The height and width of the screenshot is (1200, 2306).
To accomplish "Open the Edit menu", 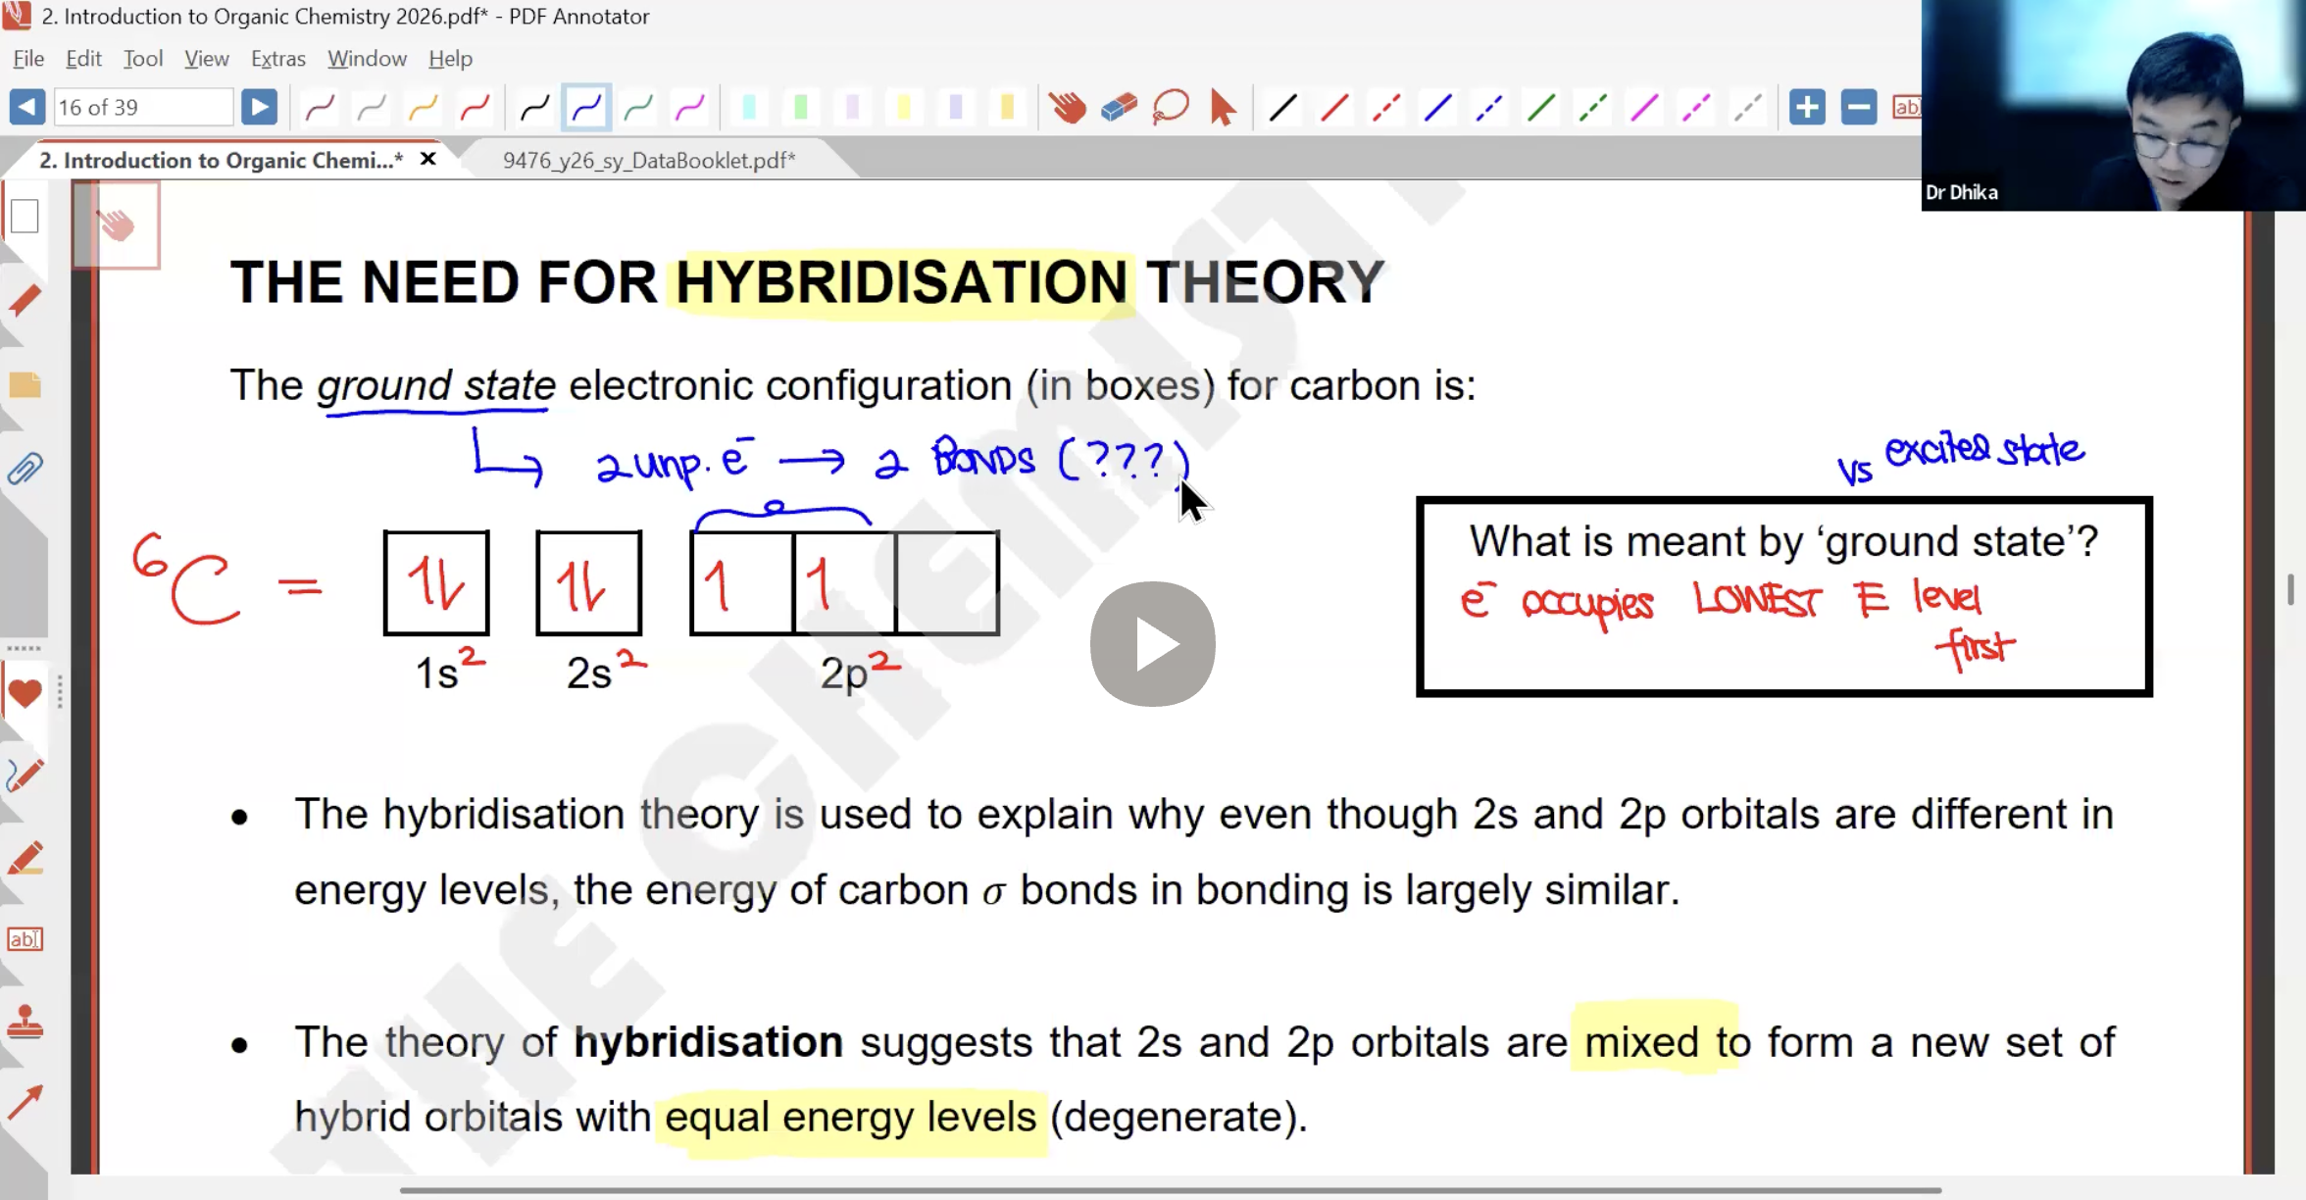I will coord(83,59).
